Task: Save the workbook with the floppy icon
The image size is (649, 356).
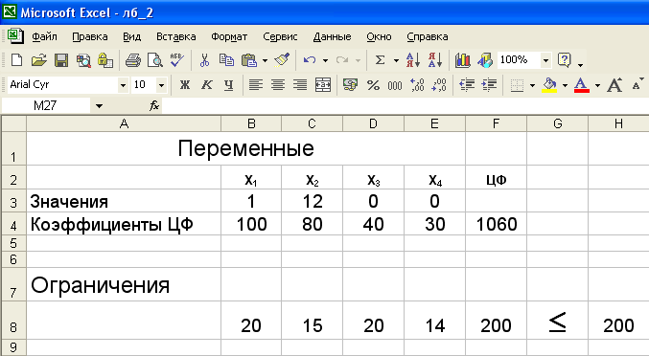Action: click(x=61, y=60)
